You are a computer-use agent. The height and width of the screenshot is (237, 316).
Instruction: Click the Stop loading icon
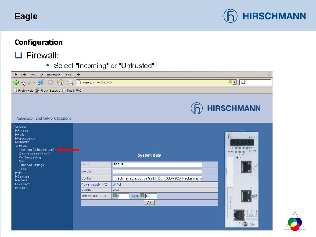50,82
